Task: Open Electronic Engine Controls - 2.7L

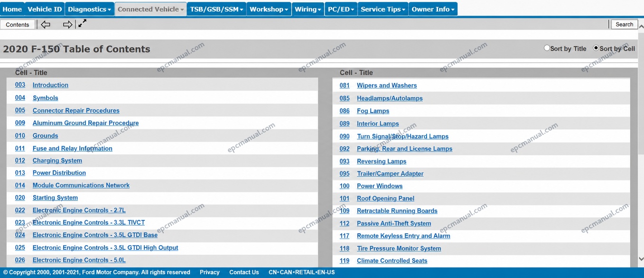Action: pos(79,210)
